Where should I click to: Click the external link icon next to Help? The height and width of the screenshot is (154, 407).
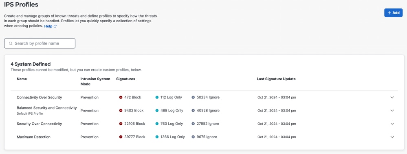click(x=55, y=26)
